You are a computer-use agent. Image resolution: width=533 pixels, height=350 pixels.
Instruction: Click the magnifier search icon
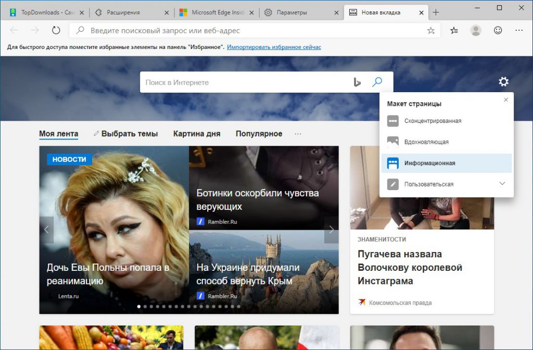(377, 82)
